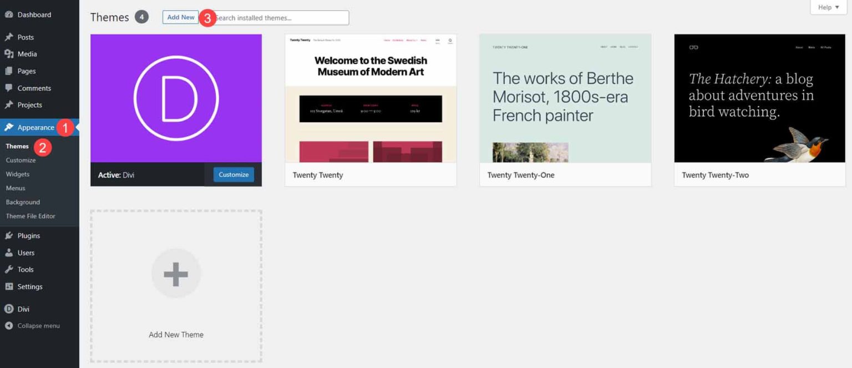Image resolution: width=852 pixels, height=368 pixels.
Task: Open Comments via its speech bubble icon
Action: pyautogui.click(x=9, y=88)
